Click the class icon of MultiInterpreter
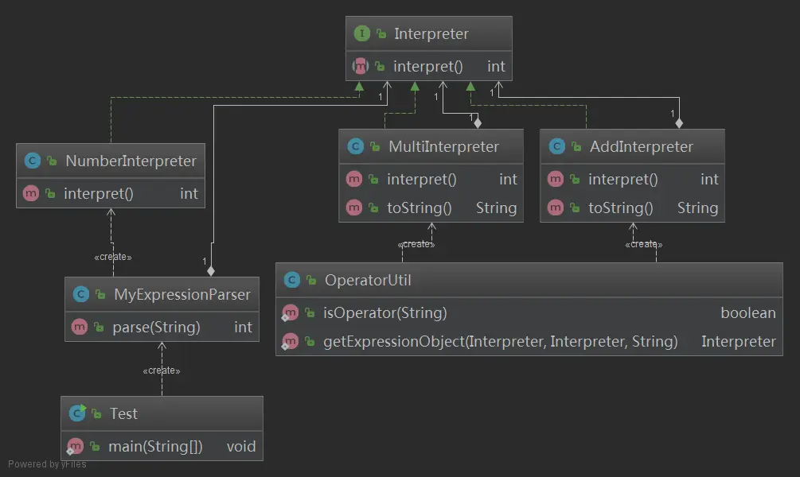 (x=356, y=147)
